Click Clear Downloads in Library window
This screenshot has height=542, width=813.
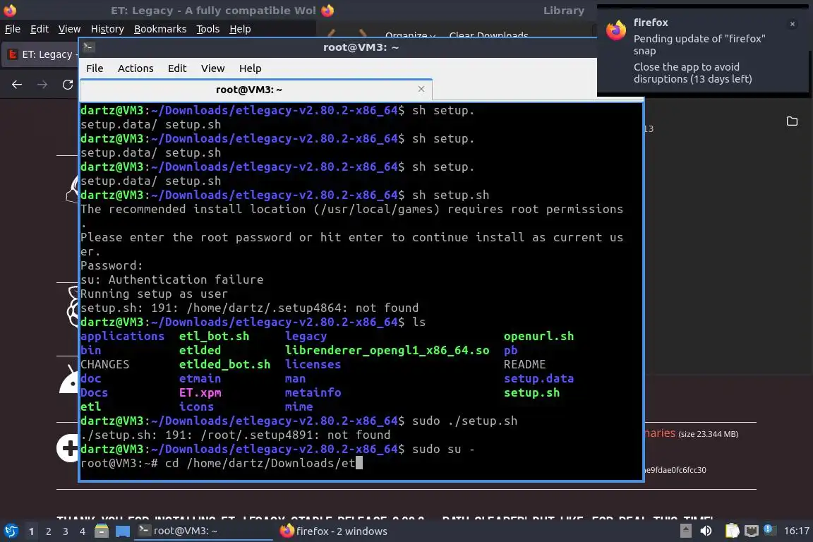(488, 35)
